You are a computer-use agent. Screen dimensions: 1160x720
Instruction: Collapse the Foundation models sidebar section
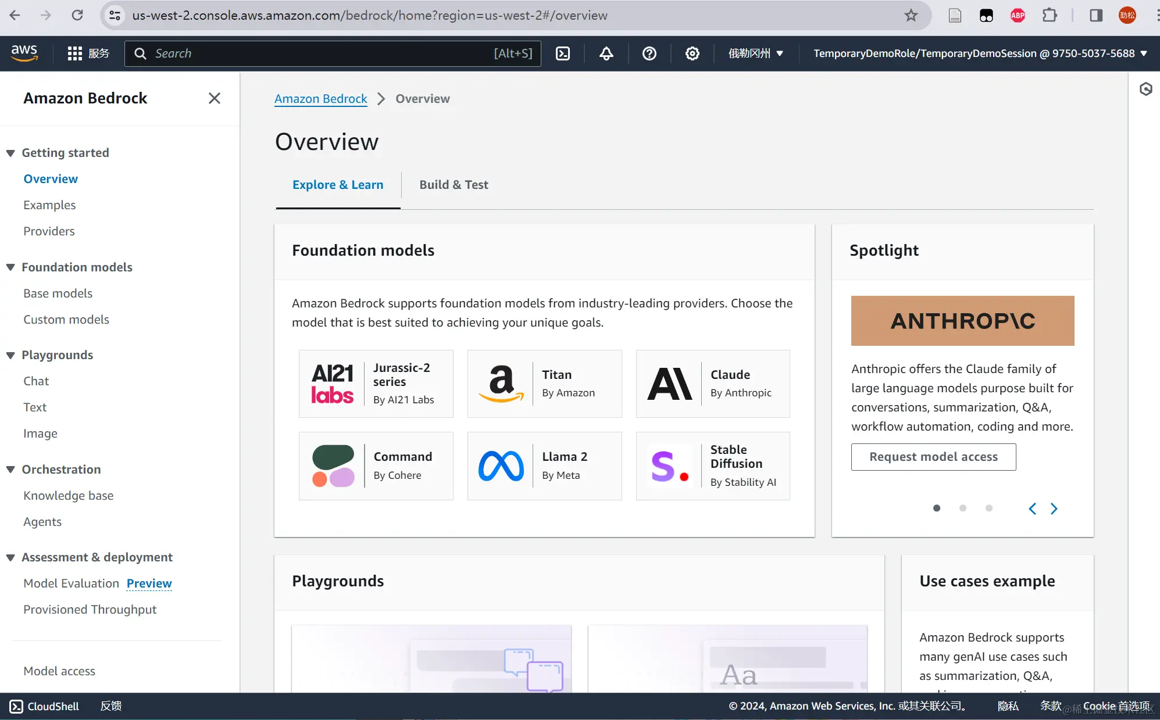(10, 267)
